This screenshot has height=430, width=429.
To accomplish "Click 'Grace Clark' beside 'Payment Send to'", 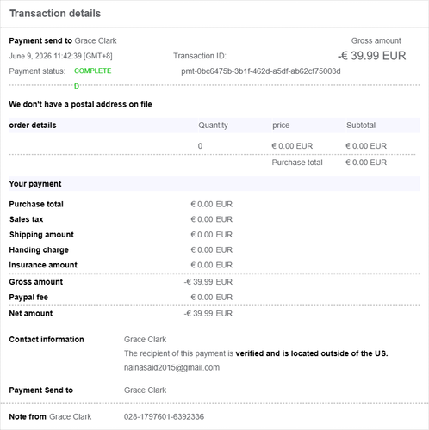I will point(145,390).
